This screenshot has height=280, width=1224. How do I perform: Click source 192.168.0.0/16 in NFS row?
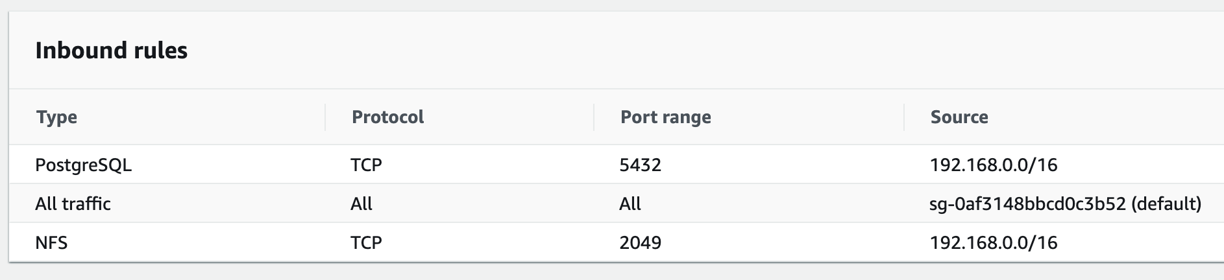(x=993, y=243)
